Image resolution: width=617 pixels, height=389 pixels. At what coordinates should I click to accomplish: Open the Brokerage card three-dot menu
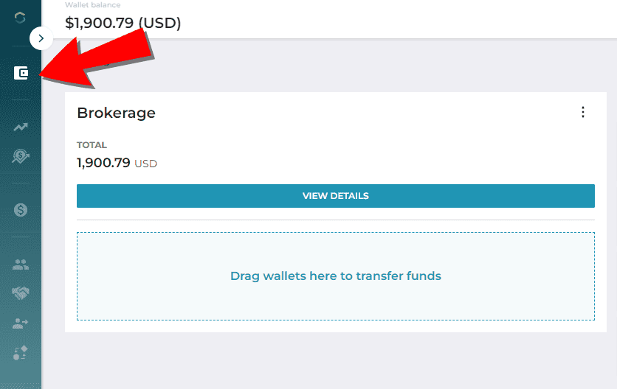pyautogui.click(x=583, y=112)
